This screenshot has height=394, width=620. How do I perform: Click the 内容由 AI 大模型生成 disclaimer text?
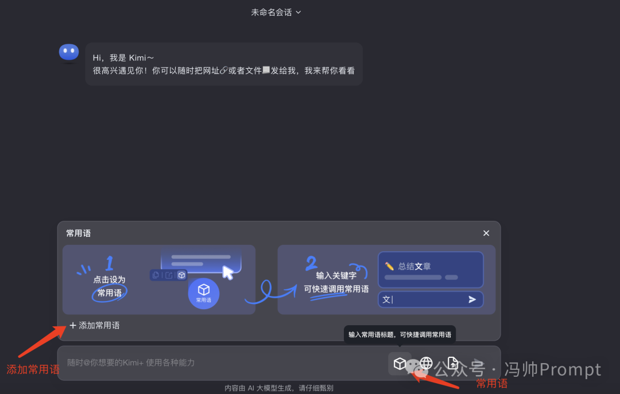(x=279, y=388)
